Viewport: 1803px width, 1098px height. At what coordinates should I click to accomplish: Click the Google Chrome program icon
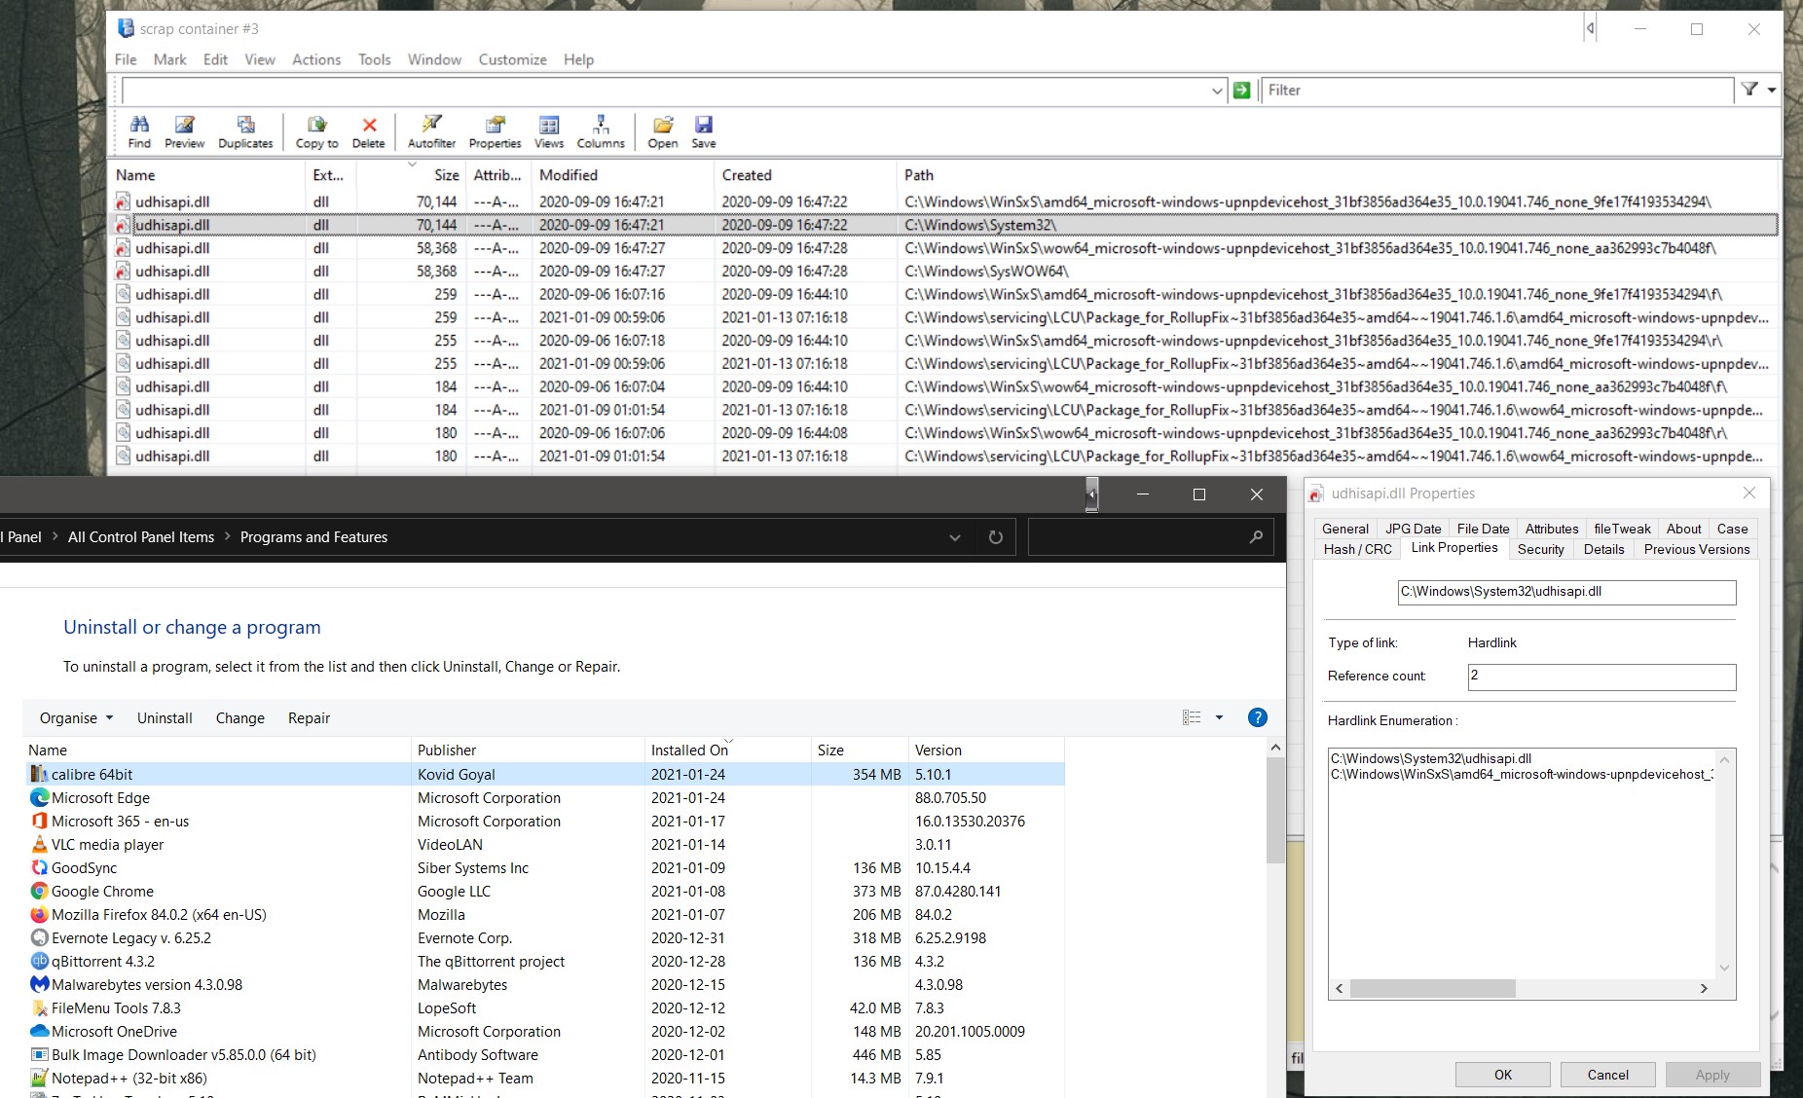click(x=39, y=891)
